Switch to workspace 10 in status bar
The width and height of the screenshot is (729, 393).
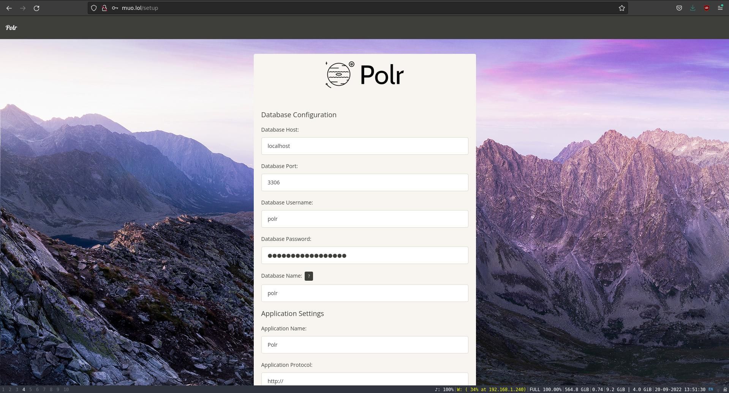tap(66, 390)
